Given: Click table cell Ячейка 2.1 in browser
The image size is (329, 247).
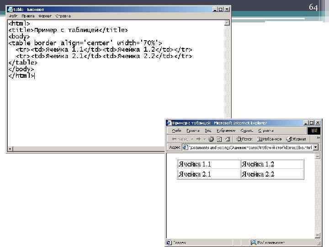Looking at the screenshot, I should coord(208,174).
